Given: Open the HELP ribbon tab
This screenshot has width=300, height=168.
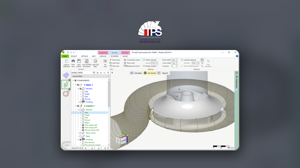Looking at the screenshot, I should point(93,56).
